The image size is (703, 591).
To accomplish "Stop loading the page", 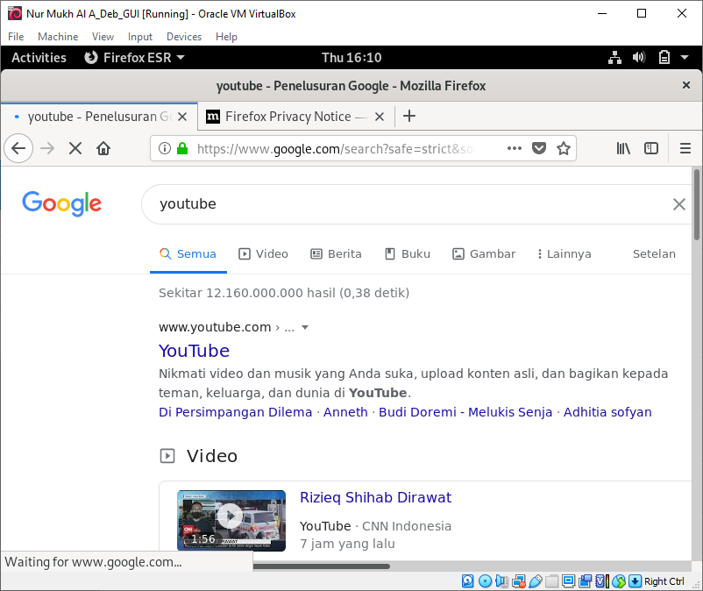I will coord(75,148).
